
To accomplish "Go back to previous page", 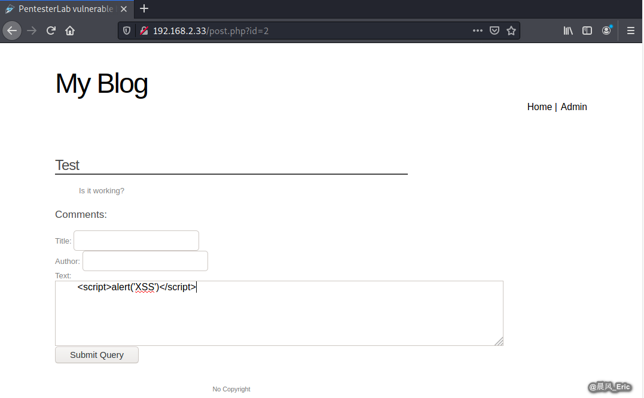I will point(12,31).
